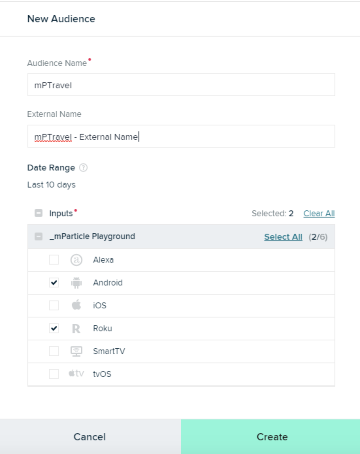Screen dimensions: 360x454
Task: Check the Alexa input checkbox
Action: tap(54, 260)
